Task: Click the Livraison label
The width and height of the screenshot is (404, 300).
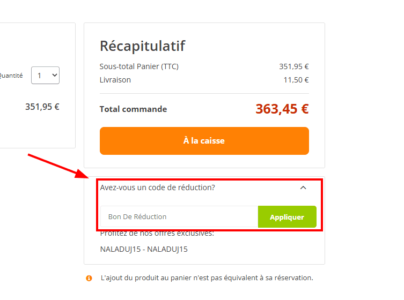Action: (x=115, y=80)
